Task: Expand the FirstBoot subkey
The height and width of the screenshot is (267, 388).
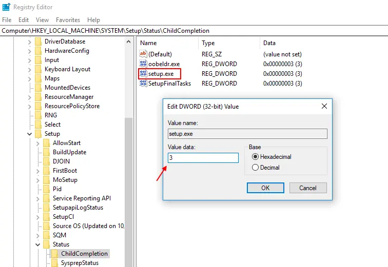Action: click(37, 171)
